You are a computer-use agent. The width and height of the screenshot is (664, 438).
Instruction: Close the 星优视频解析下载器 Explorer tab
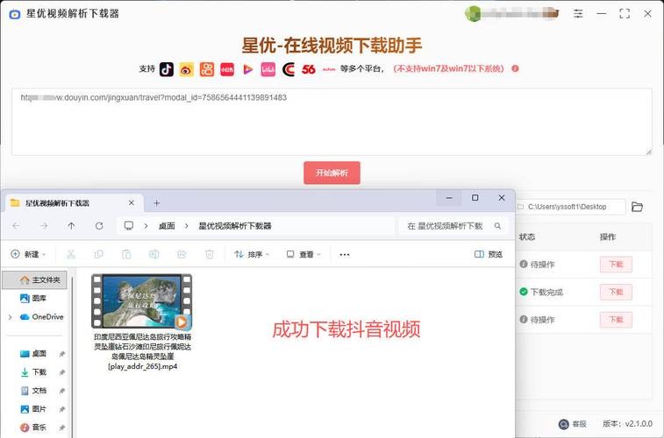[132, 203]
